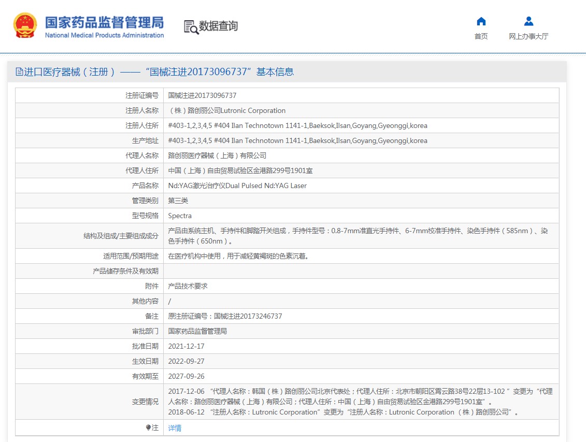586x442 pixels.
Task: Click the 适用范围/预期用途 row label
Action: coord(131,256)
